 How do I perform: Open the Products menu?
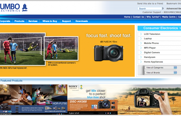[19, 21]
